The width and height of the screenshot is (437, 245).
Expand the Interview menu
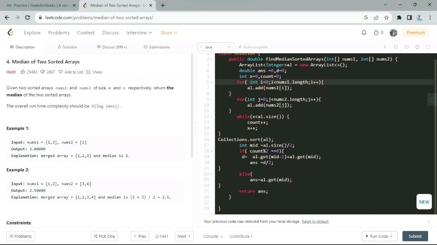pos(139,33)
